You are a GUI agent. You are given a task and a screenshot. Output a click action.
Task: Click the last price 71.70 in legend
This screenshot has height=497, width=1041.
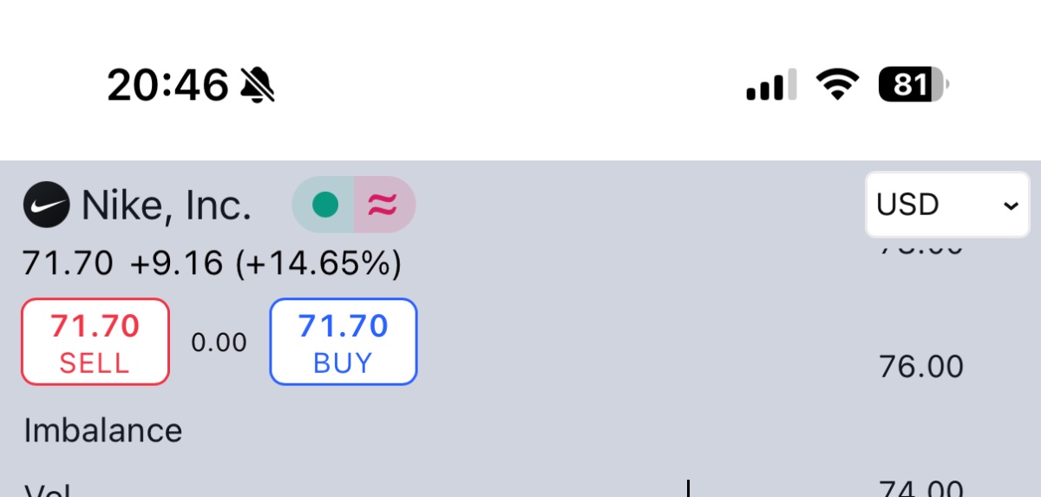tap(68, 264)
